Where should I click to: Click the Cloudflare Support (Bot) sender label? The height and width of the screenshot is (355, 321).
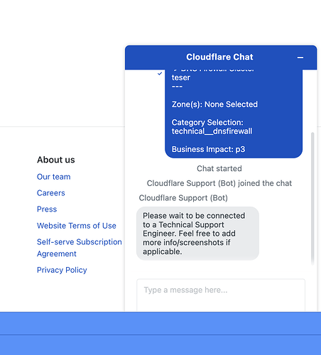pos(183,198)
